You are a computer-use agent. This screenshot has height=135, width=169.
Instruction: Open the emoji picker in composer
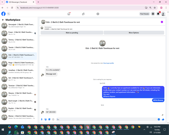click(x=159, y=119)
